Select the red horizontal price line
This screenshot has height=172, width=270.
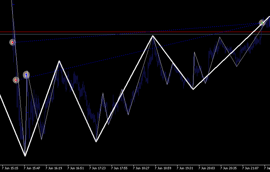click(x=135, y=32)
